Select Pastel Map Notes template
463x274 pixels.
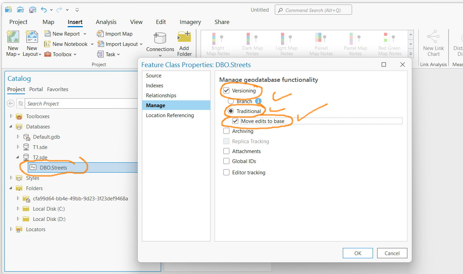coord(355,44)
